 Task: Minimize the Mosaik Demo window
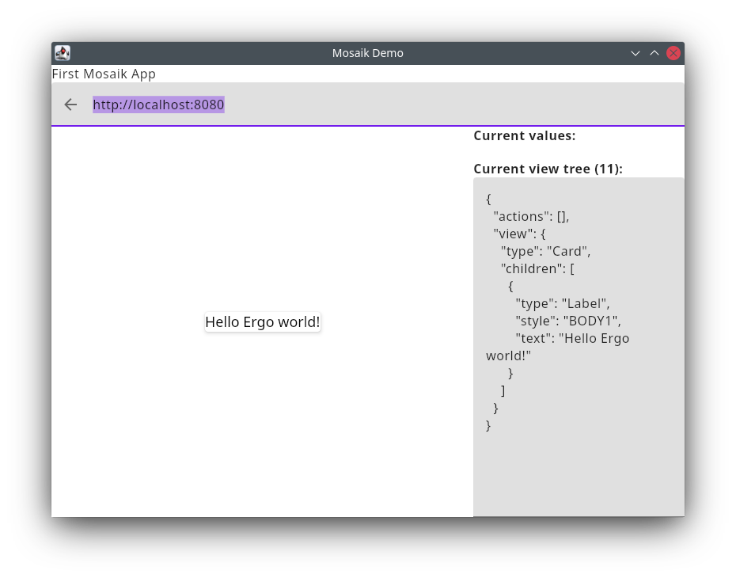(635, 53)
